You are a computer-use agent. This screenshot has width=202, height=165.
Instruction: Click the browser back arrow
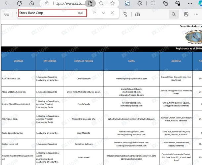pos(7,3)
